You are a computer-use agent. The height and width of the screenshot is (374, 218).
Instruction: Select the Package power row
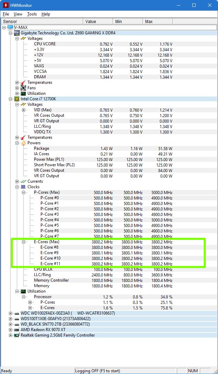103,148
